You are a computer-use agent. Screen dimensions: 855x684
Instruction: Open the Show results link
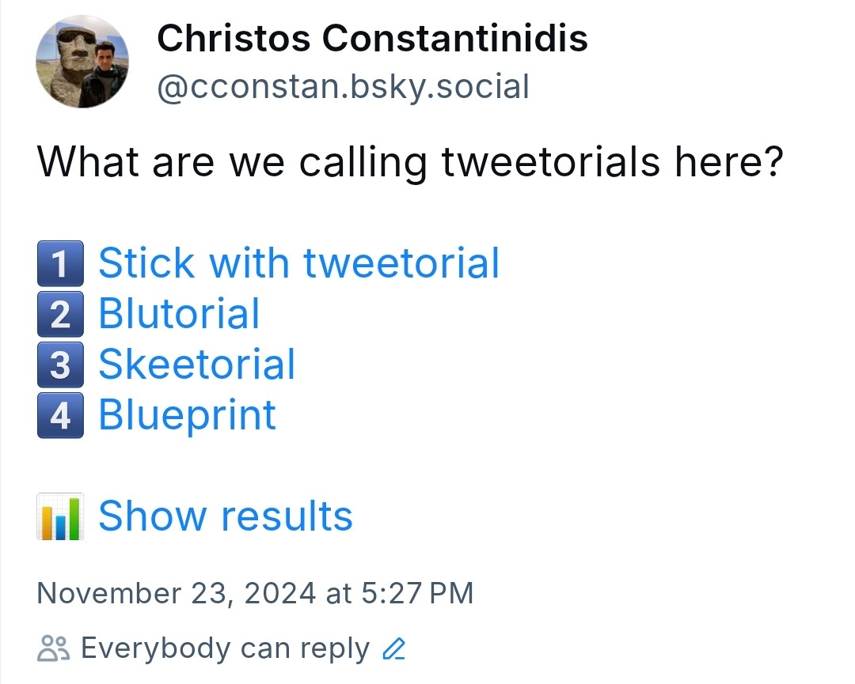[225, 516]
